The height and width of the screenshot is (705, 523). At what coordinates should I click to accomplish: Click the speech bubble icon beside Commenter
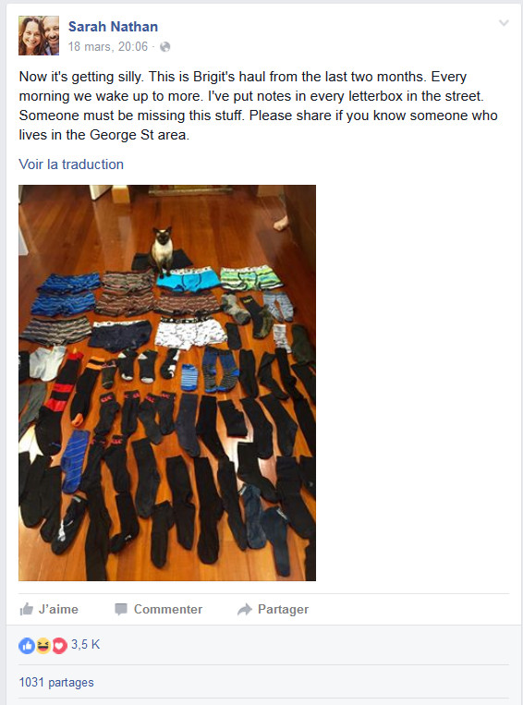121,609
